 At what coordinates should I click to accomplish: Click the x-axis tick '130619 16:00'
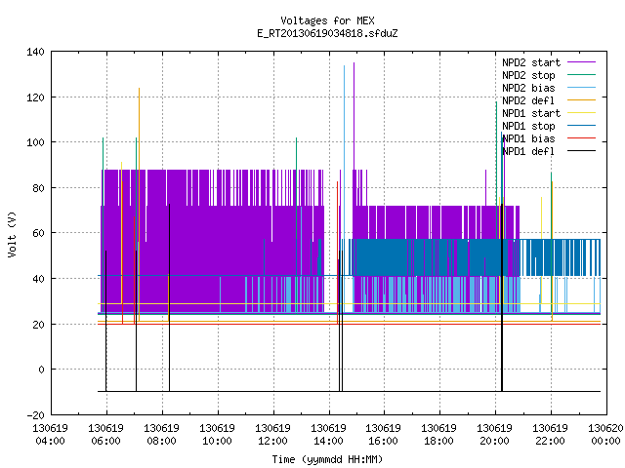[384, 435]
